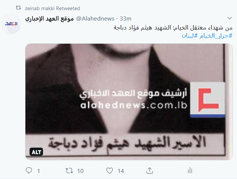Click the retweet count 10
This screenshot has width=237, height=179.
[x=80, y=171]
